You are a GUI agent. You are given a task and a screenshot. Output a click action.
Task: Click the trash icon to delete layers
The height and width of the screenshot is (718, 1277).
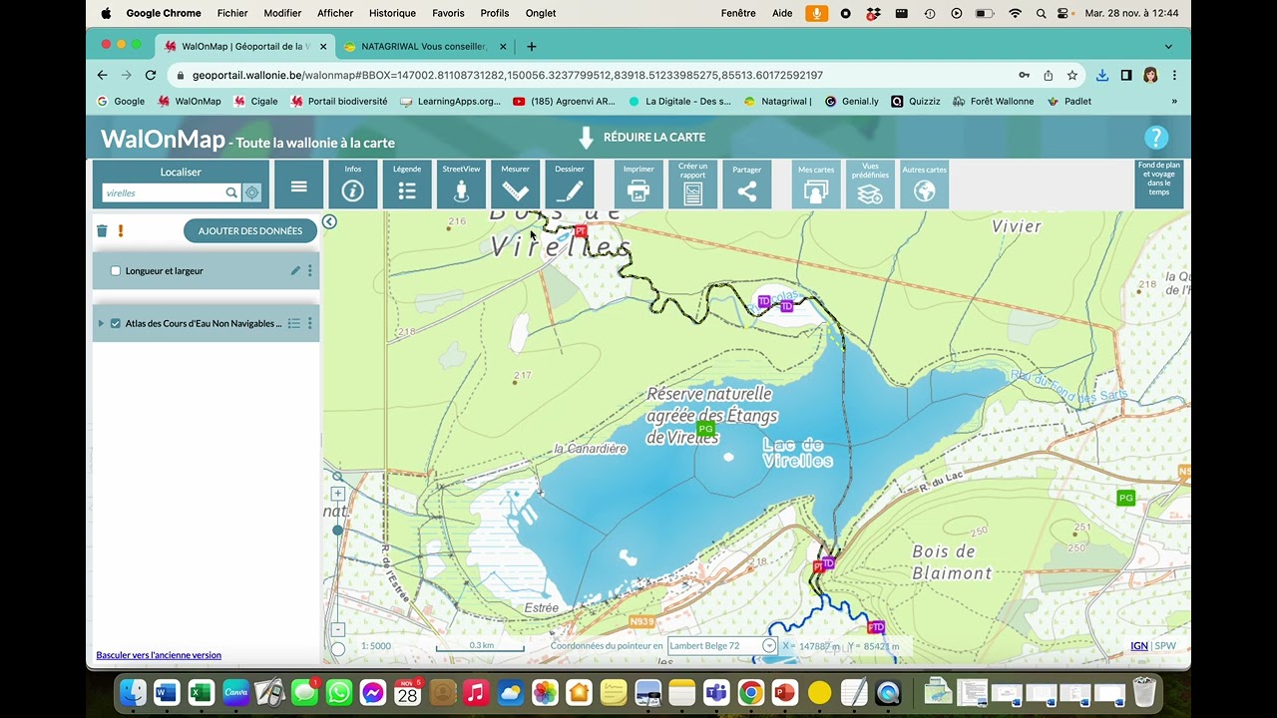point(102,230)
